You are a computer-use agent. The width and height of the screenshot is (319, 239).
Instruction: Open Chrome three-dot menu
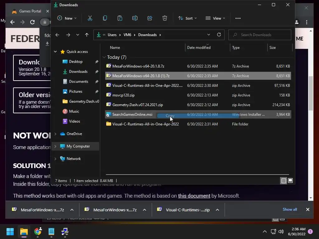pos(307,22)
